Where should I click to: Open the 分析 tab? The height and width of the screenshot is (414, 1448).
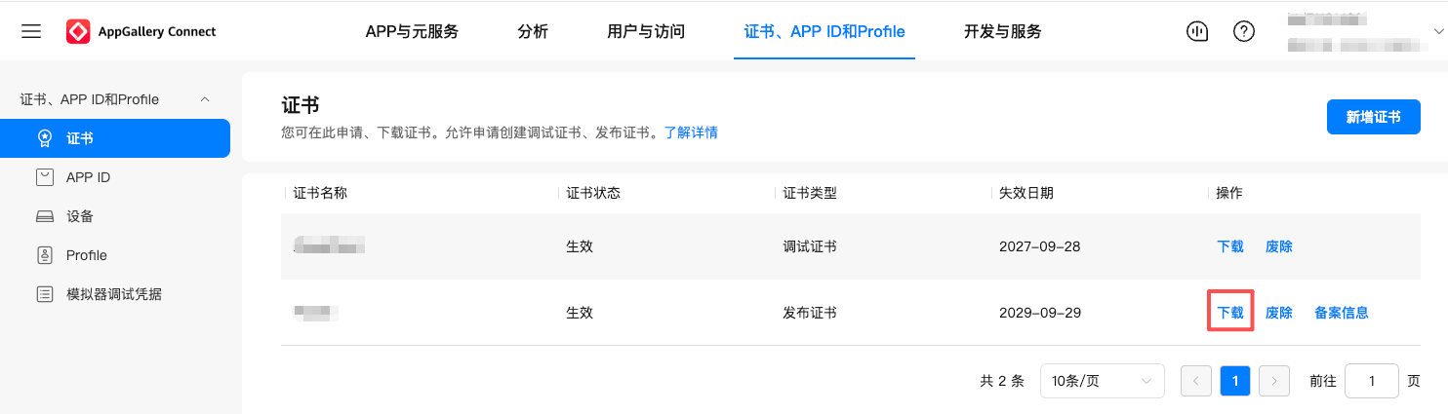pyautogui.click(x=533, y=31)
